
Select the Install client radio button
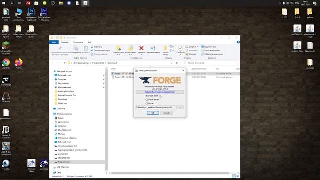(146, 96)
